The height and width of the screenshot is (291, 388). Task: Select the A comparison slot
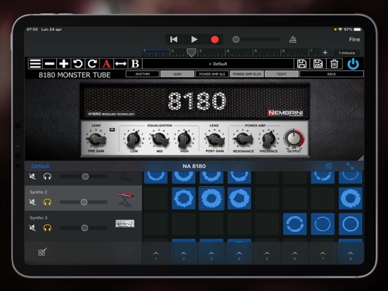pos(106,64)
